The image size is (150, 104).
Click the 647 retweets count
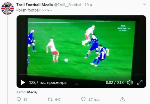[x=58, y=99]
